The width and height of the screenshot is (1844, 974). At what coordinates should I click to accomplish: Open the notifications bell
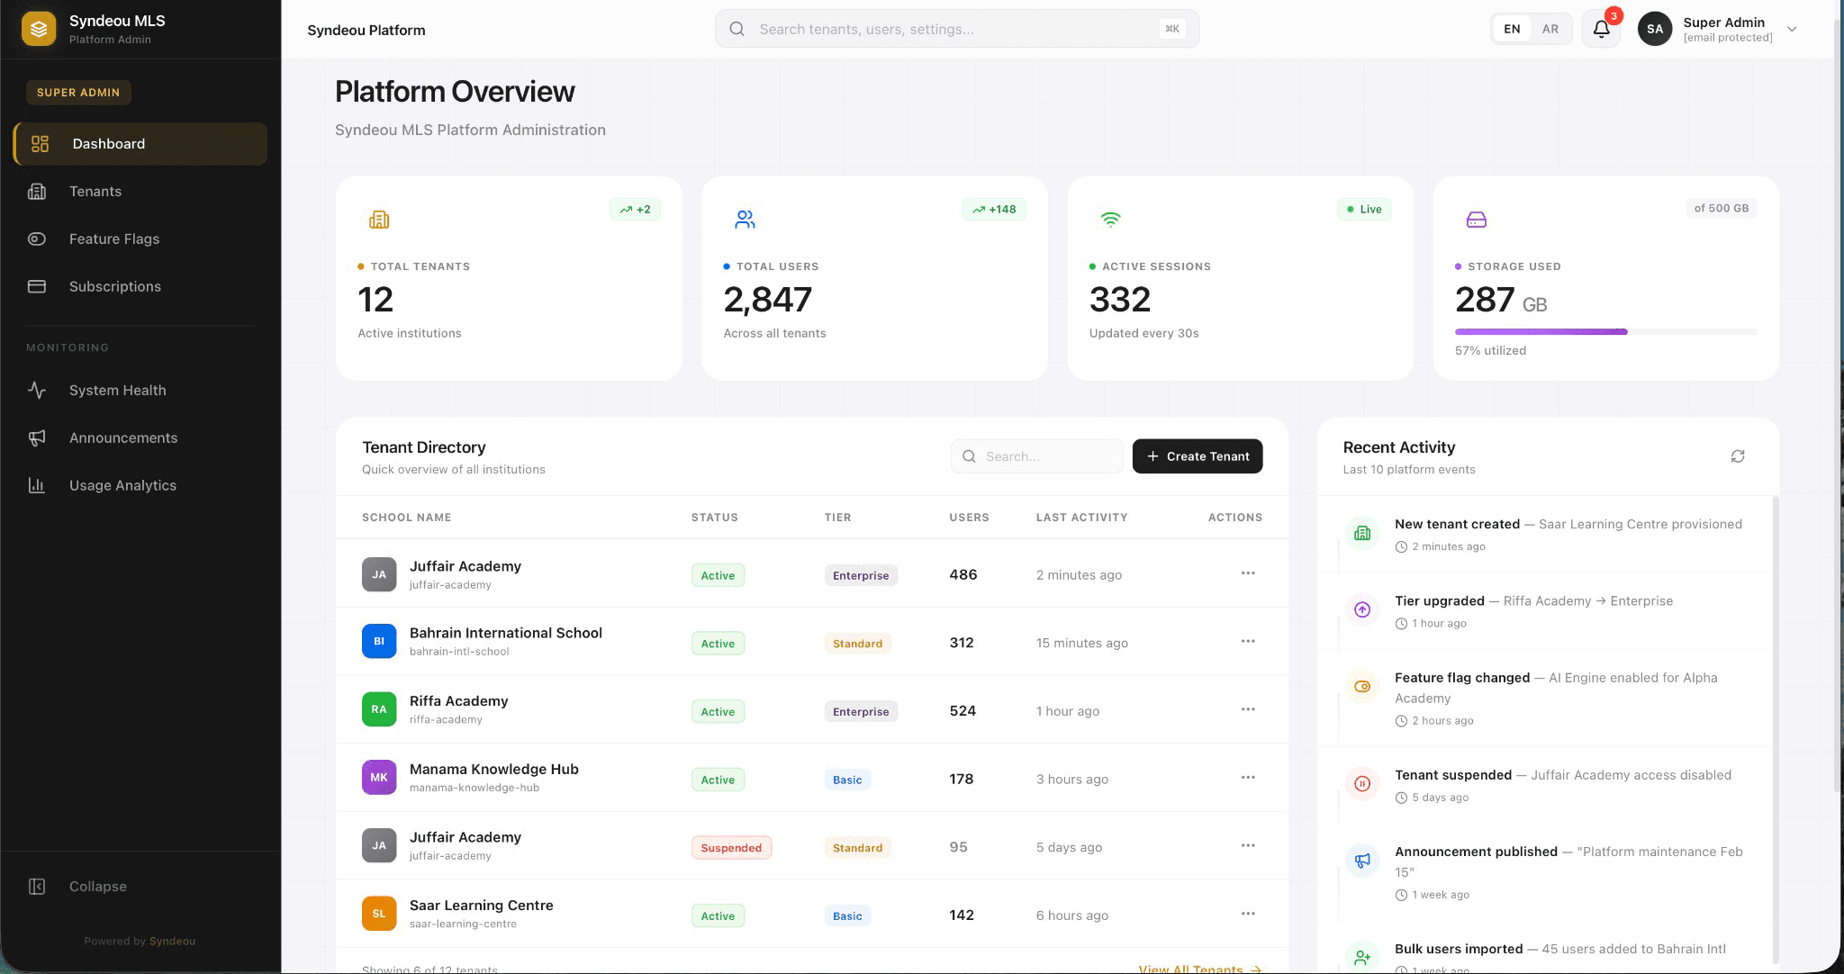(1601, 28)
